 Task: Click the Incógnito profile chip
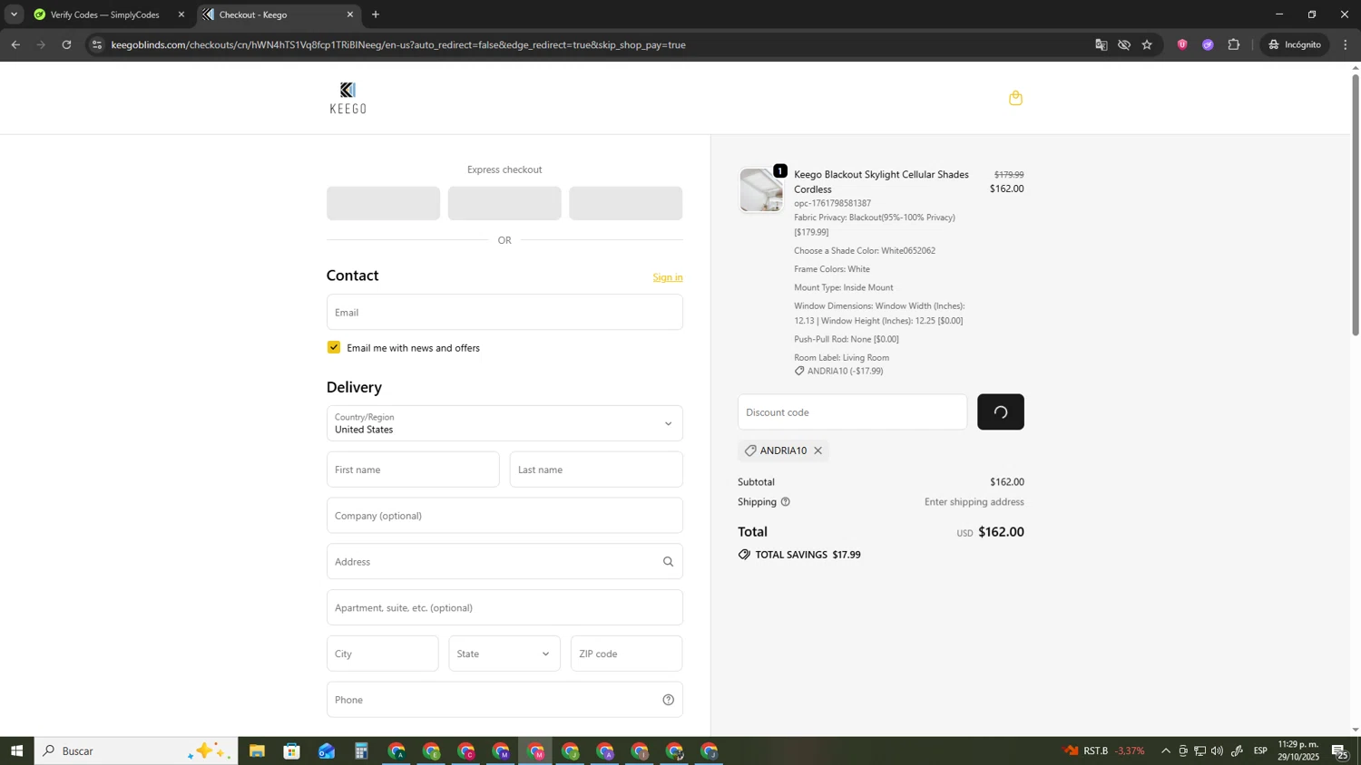[x=1295, y=44]
